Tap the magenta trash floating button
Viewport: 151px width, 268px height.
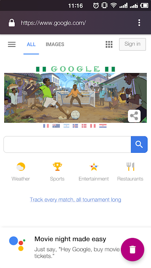(x=133, y=250)
